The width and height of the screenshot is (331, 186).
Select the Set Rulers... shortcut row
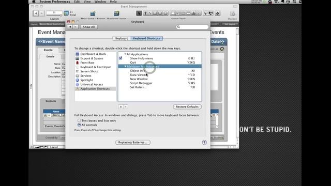point(160,87)
